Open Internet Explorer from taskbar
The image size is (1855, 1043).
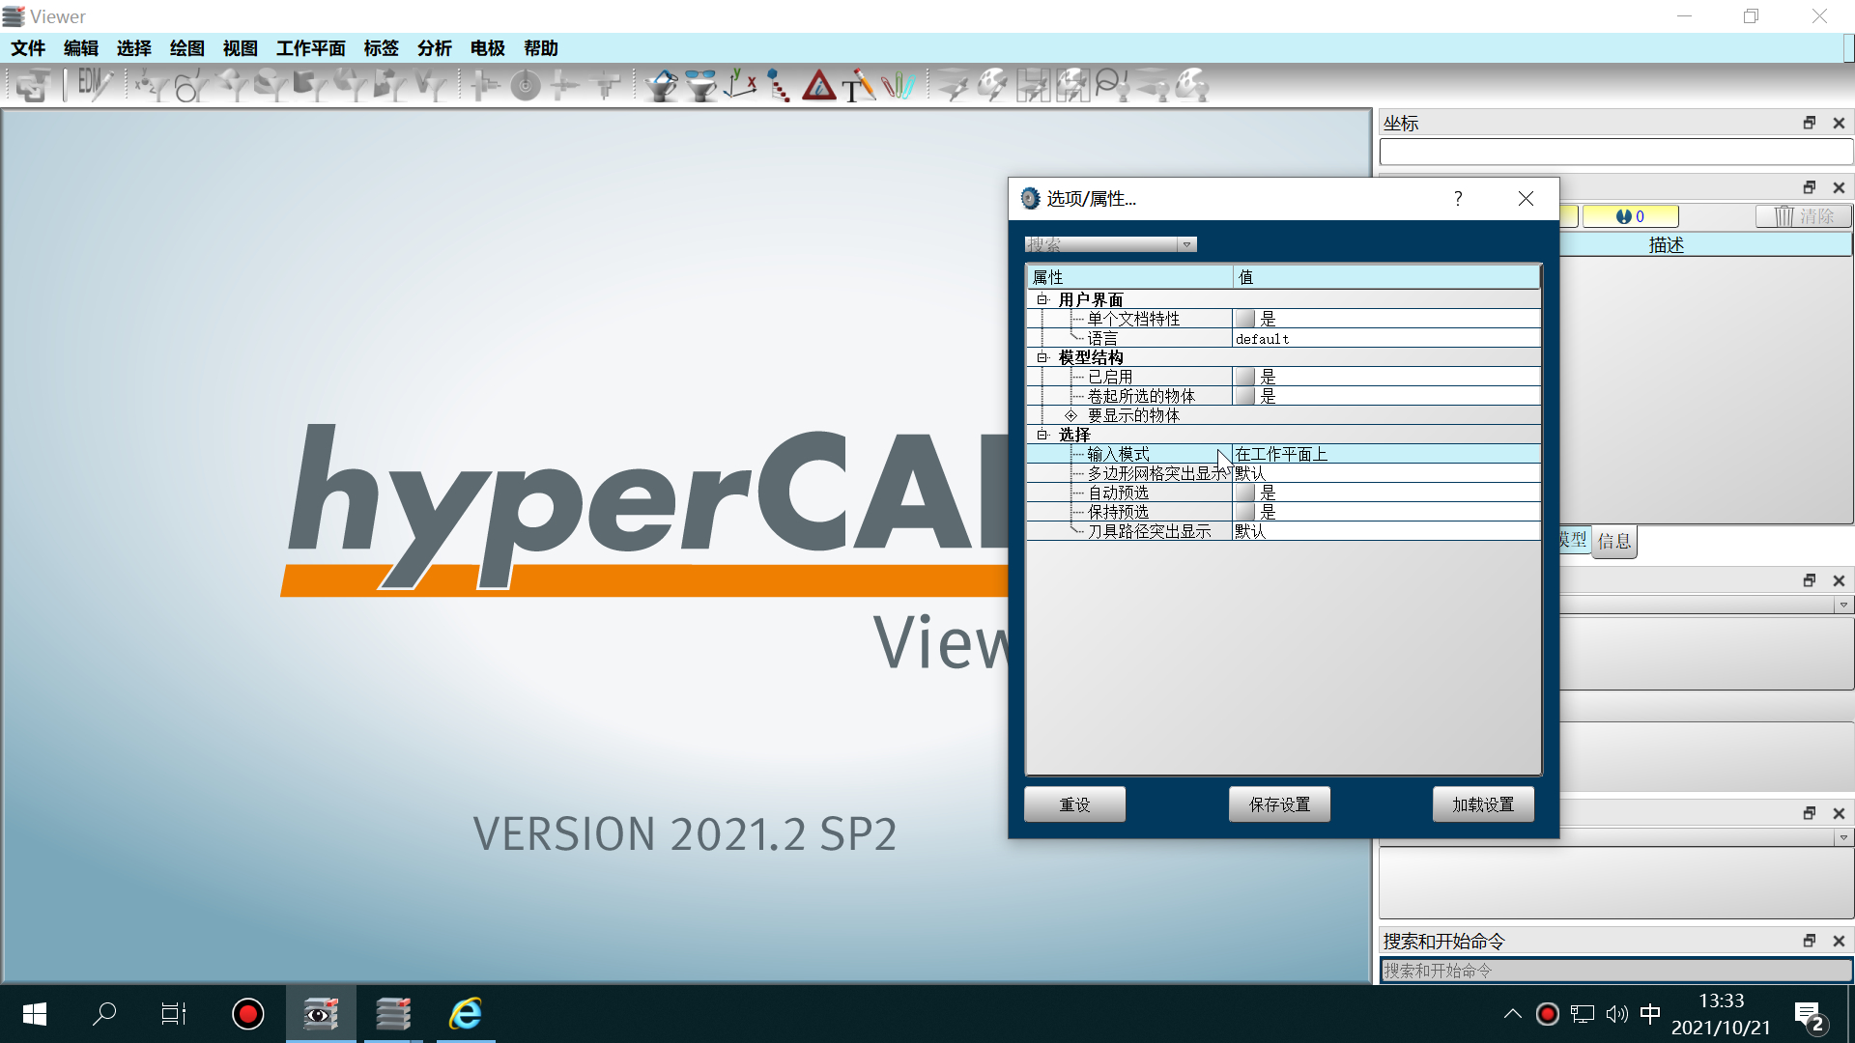point(466,1014)
